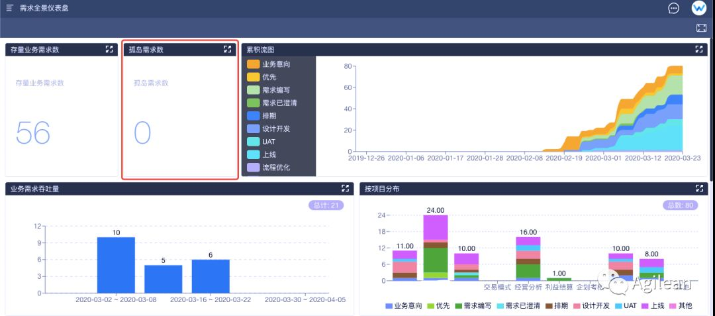Click the 2020-03-30 ~ 2020-04-05 week label
This screenshot has width=715, height=316.
coord(305,300)
